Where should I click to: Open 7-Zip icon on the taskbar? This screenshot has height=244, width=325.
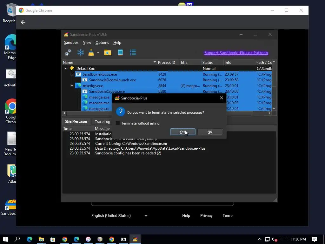click(123, 239)
